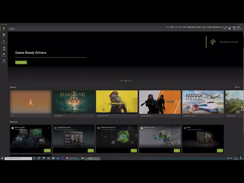This screenshot has width=244, height=183.
Task: Open the Elden Ring library tile
Action: coord(74,104)
